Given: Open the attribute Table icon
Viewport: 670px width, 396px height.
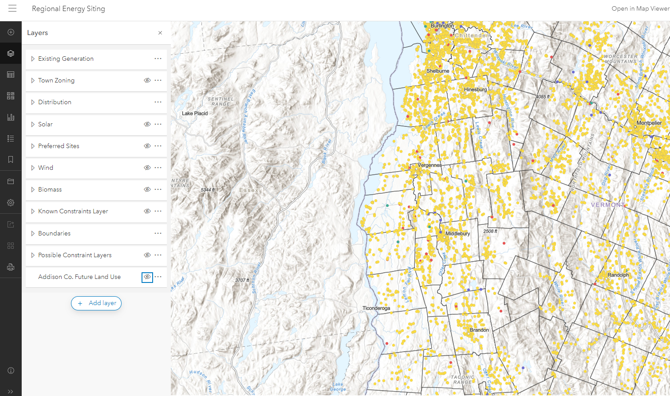Looking at the screenshot, I should pyautogui.click(x=11, y=74).
